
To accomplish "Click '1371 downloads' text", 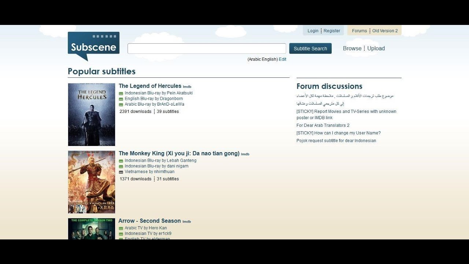I will pos(135,179).
